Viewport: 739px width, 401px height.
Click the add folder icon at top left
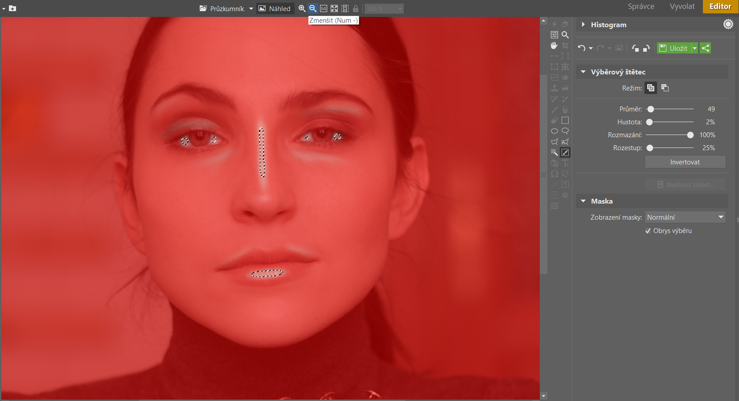(12, 8)
